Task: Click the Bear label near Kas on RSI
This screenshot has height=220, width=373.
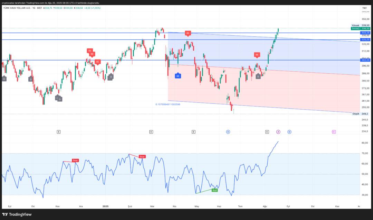Action: pos(75,161)
